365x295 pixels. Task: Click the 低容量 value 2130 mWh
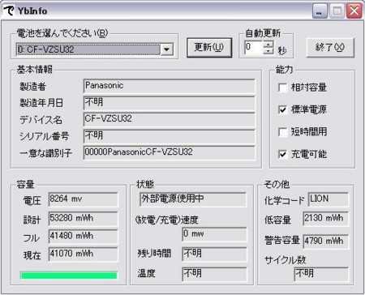[x=326, y=219]
